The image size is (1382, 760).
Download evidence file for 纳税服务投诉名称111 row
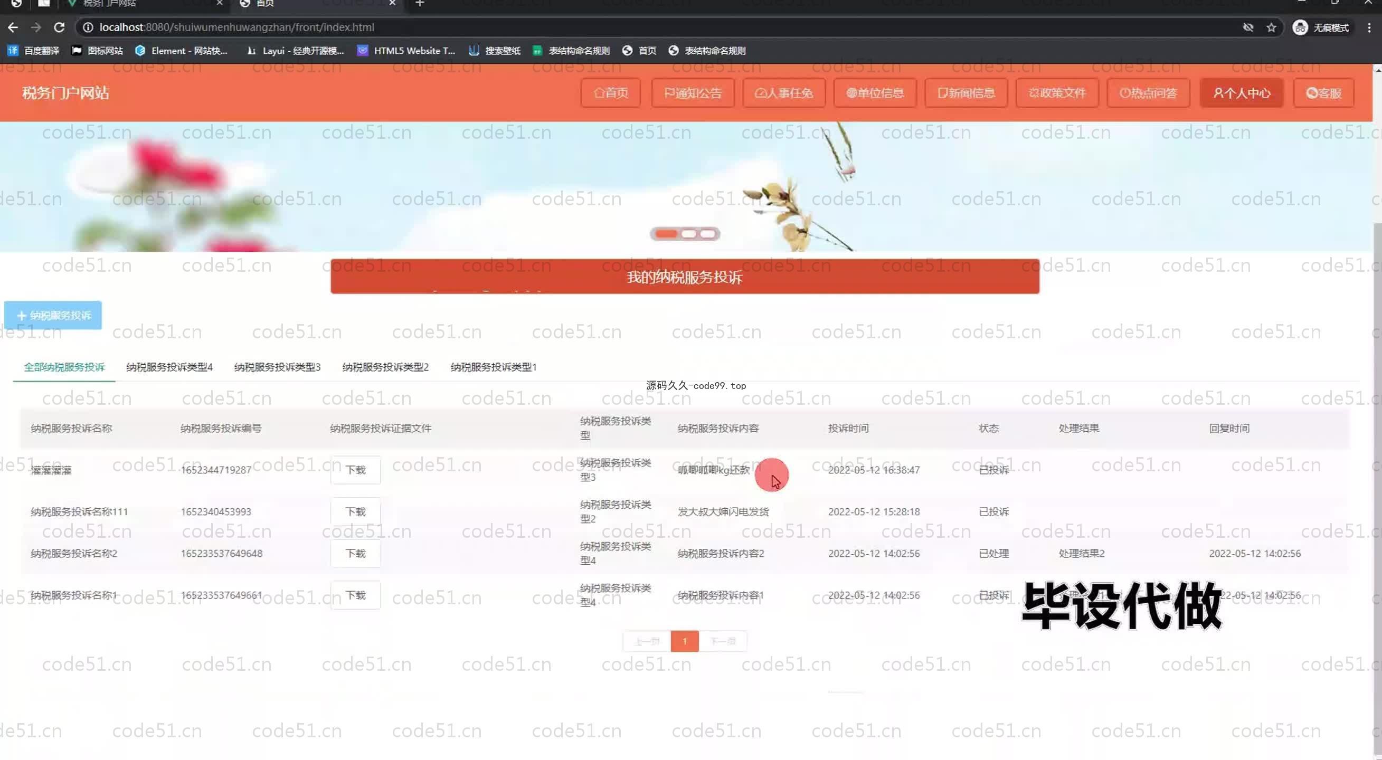pyautogui.click(x=356, y=511)
